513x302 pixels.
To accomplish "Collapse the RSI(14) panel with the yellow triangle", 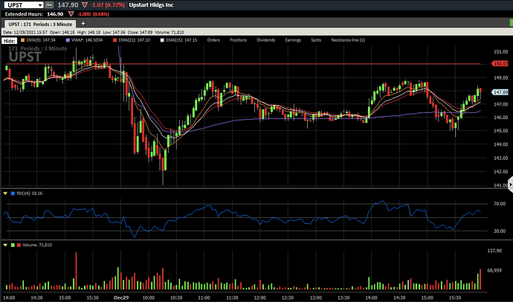I will click(5, 193).
